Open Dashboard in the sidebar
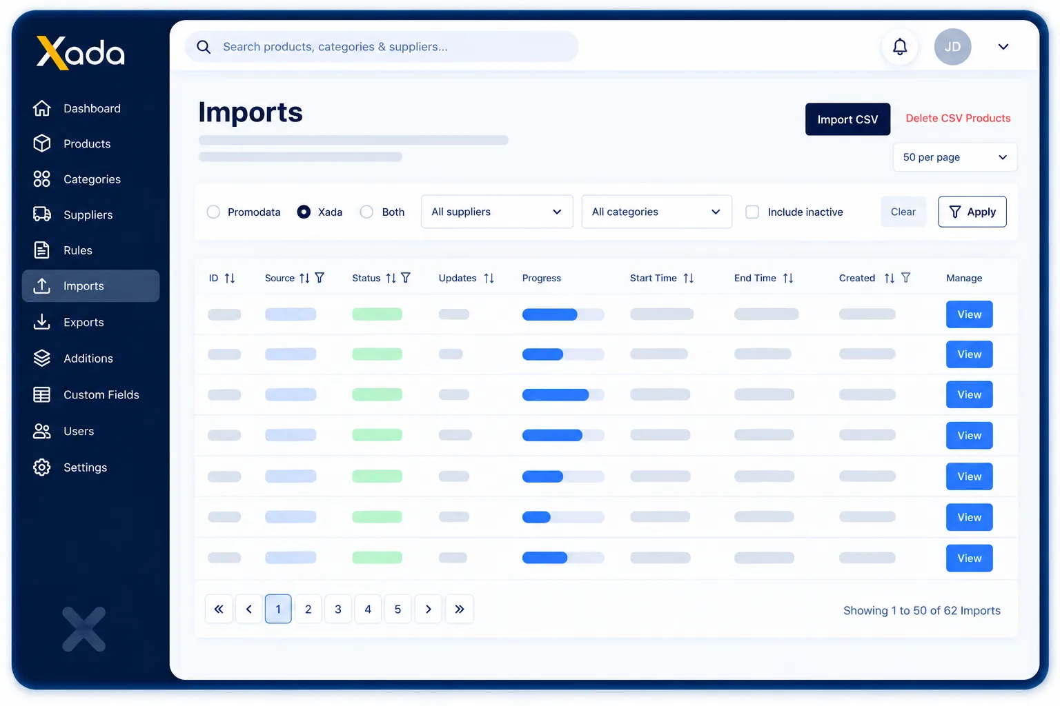Image resolution: width=1060 pixels, height=706 pixels. [x=90, y=108]
